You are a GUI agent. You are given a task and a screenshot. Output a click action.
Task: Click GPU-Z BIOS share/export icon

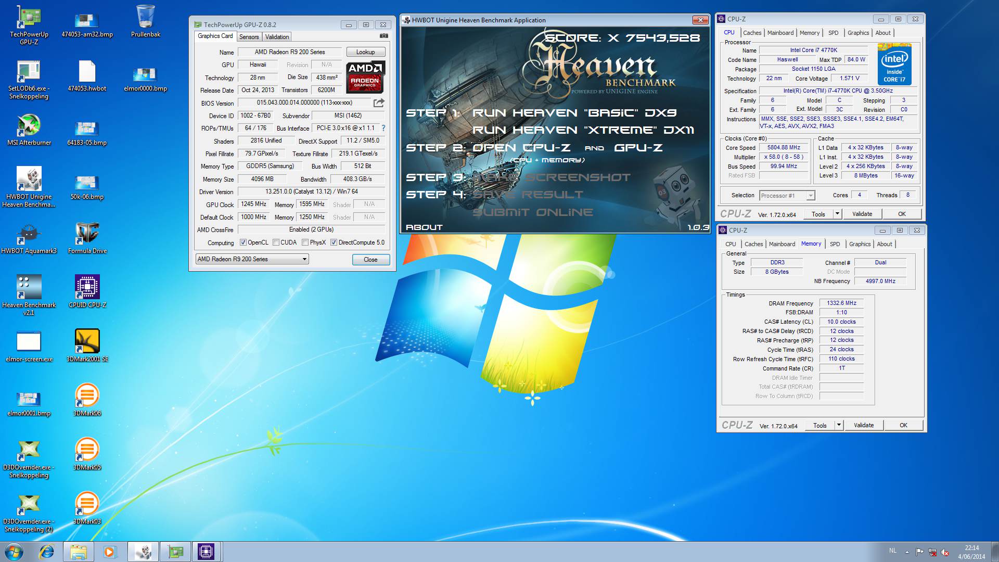pos(379,103)
